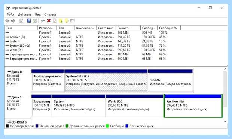The image size is (232, 139).
Task: Click the yellow folder with green arrow icon
Action: tap(61, 21)
